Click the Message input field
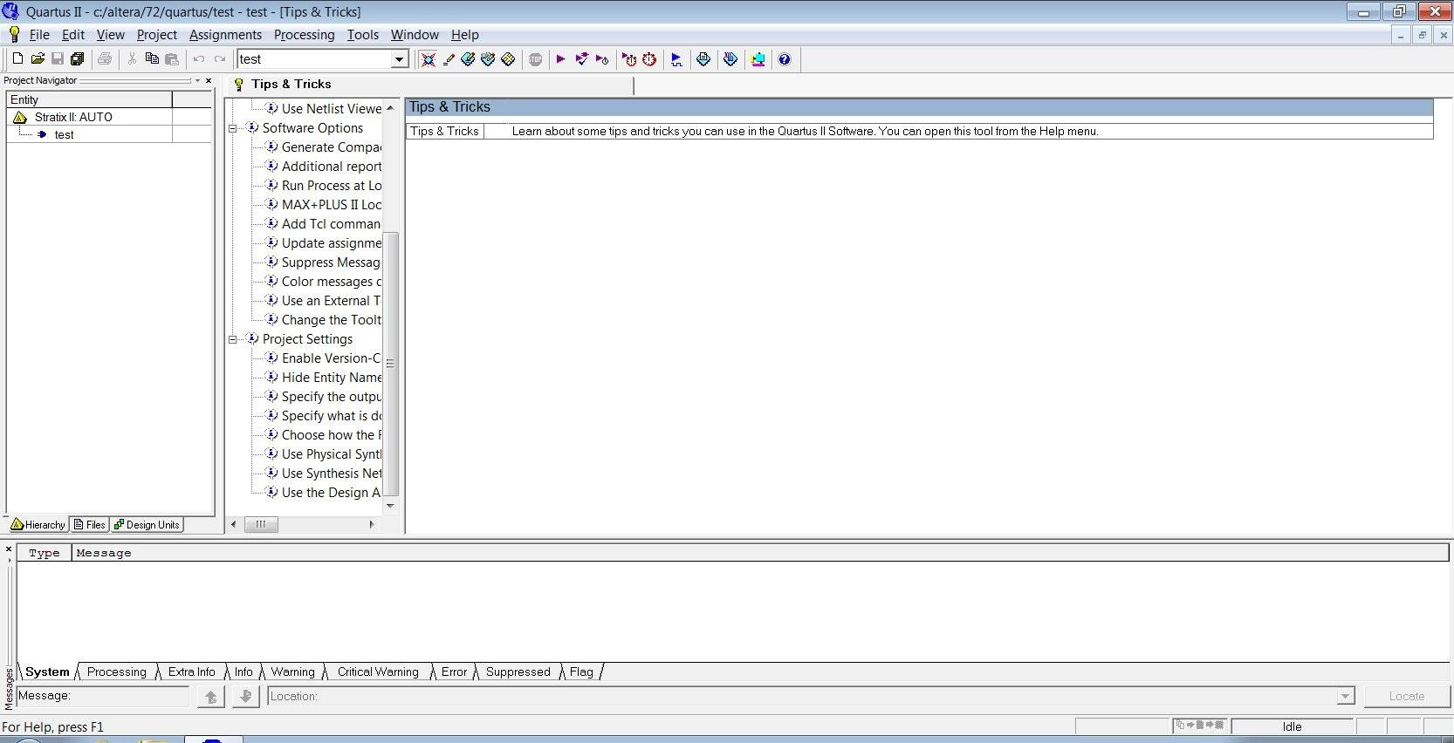 coord(103,696)
